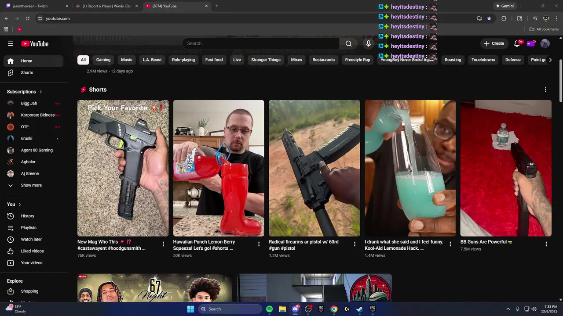Viewport: 563px width, 316px height.
Task: Open Shopping under Explore
Action: (x=33, y=291)
